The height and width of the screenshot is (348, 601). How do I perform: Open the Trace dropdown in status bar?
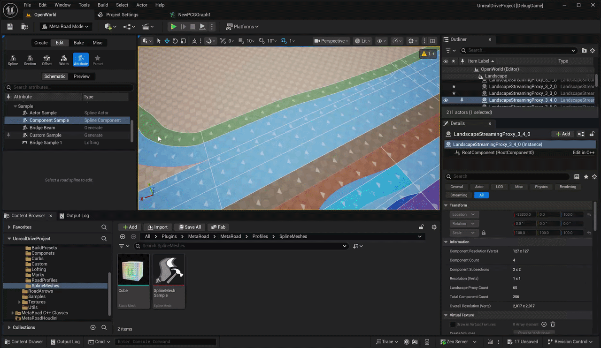click(387, 342)
